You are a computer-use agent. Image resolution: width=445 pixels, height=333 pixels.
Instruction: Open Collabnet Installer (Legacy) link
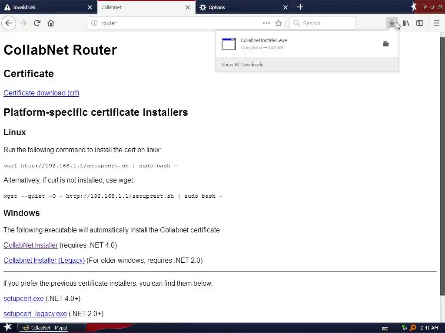[x=44, y=260]
